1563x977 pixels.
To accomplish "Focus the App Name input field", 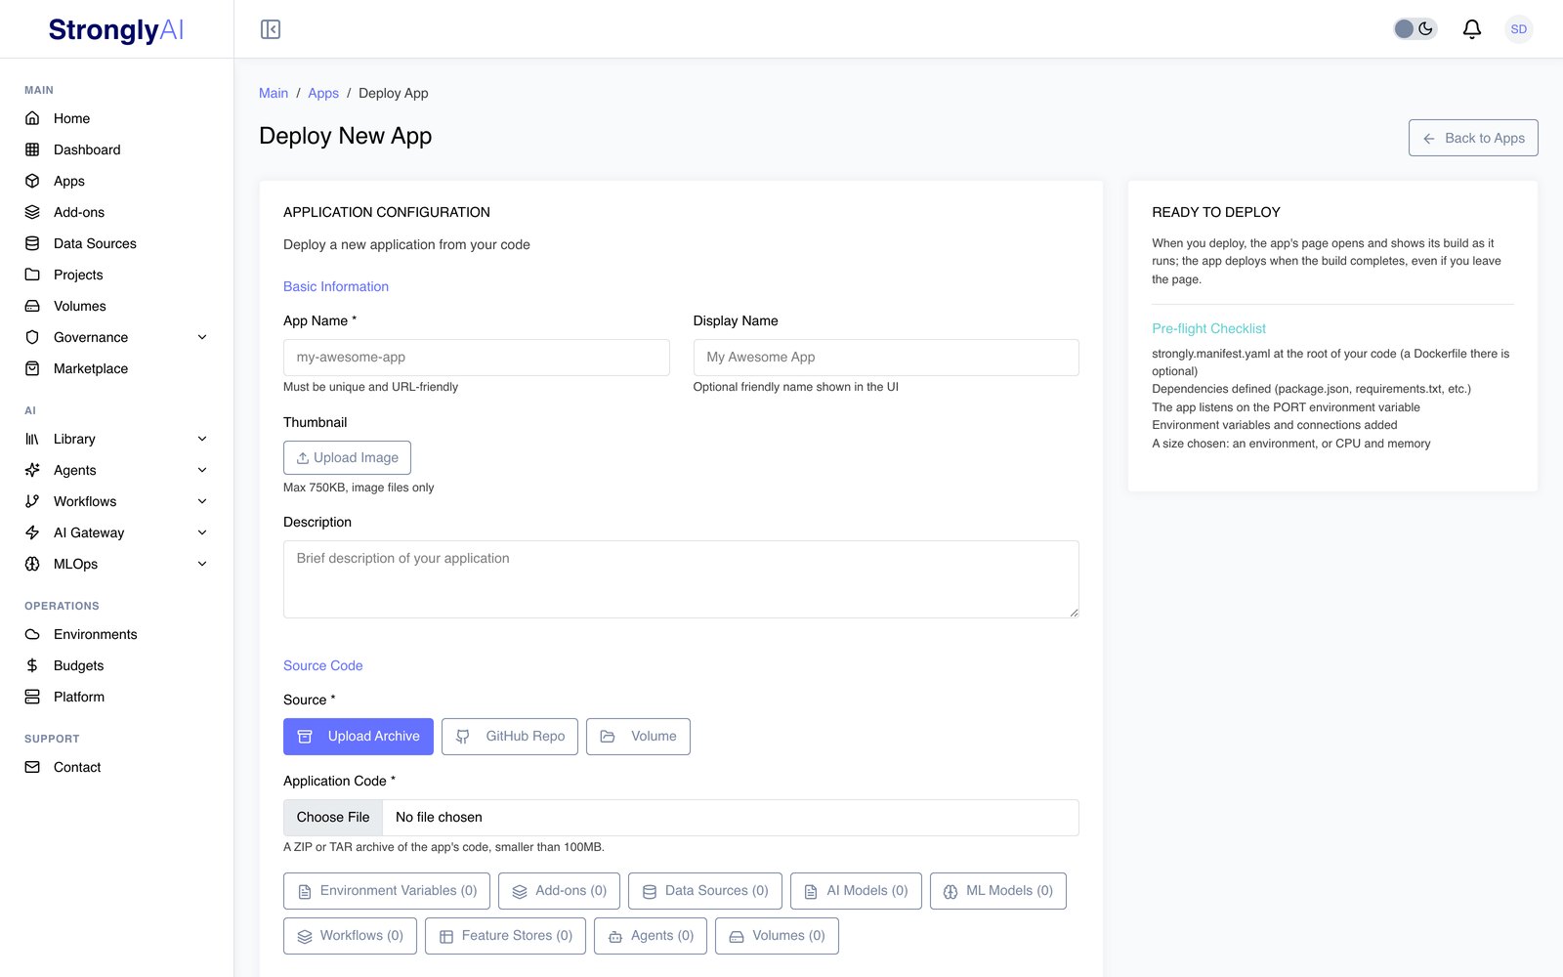I will pos(477,358).
